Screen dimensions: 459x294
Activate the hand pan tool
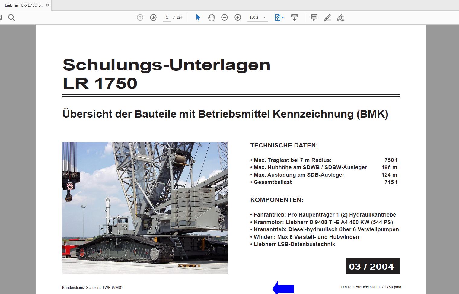pyautogui.click(x=211, y=17)
